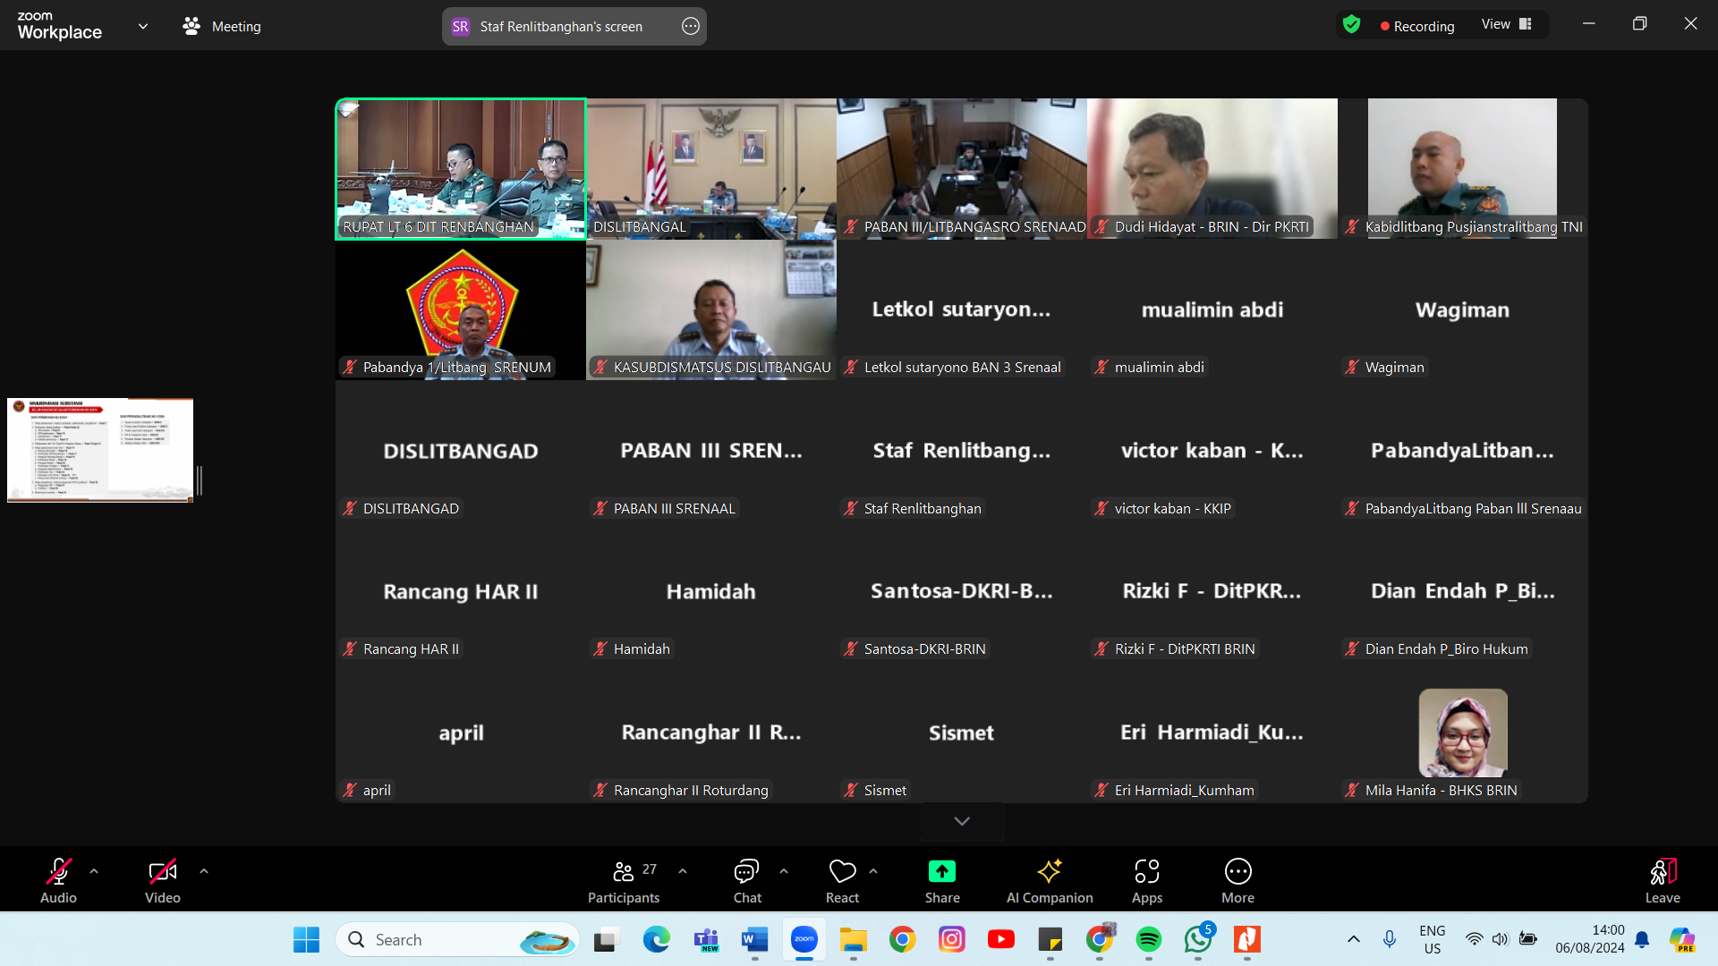
Task: Open WhatsApp from taskbar
Action: [1198, 939]
